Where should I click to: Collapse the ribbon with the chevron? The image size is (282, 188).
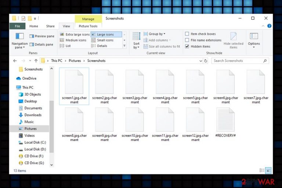coord(263,26)
